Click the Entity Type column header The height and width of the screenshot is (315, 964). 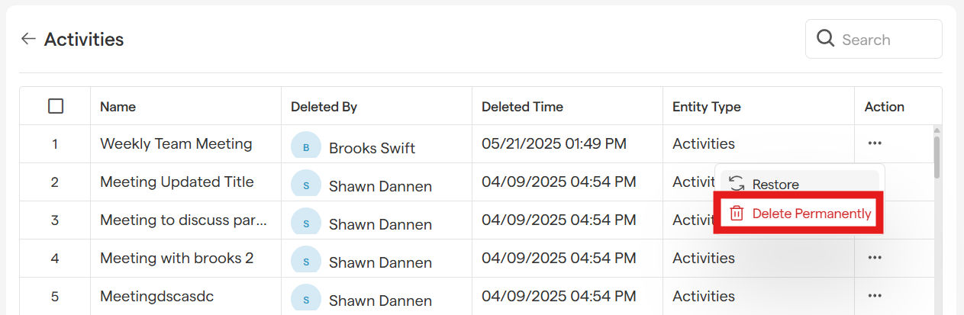(x=706, y=107)
